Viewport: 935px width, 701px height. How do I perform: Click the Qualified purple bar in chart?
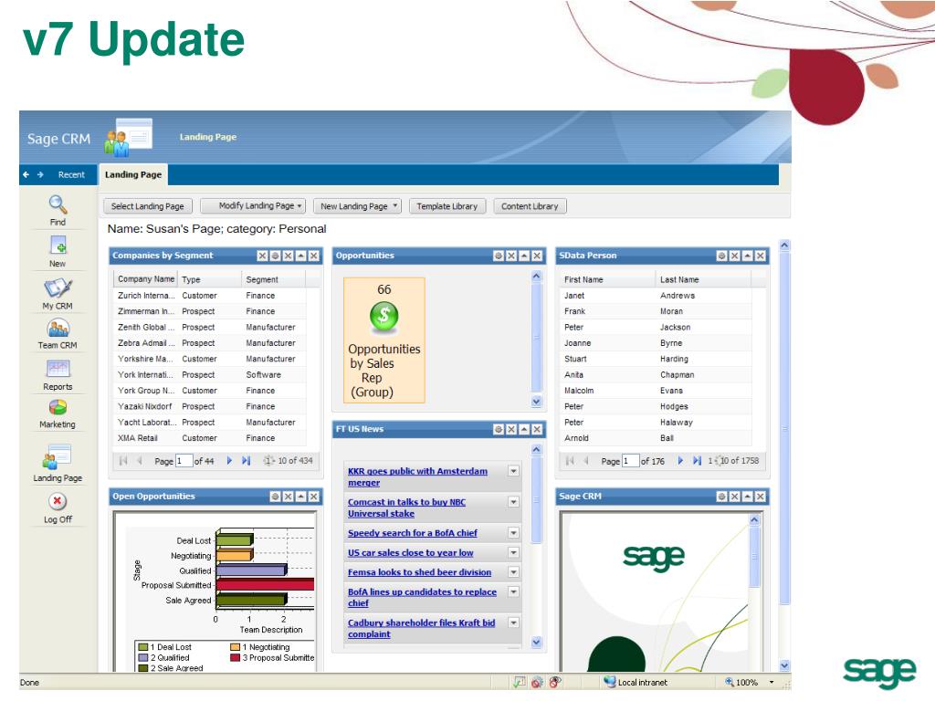252,570
